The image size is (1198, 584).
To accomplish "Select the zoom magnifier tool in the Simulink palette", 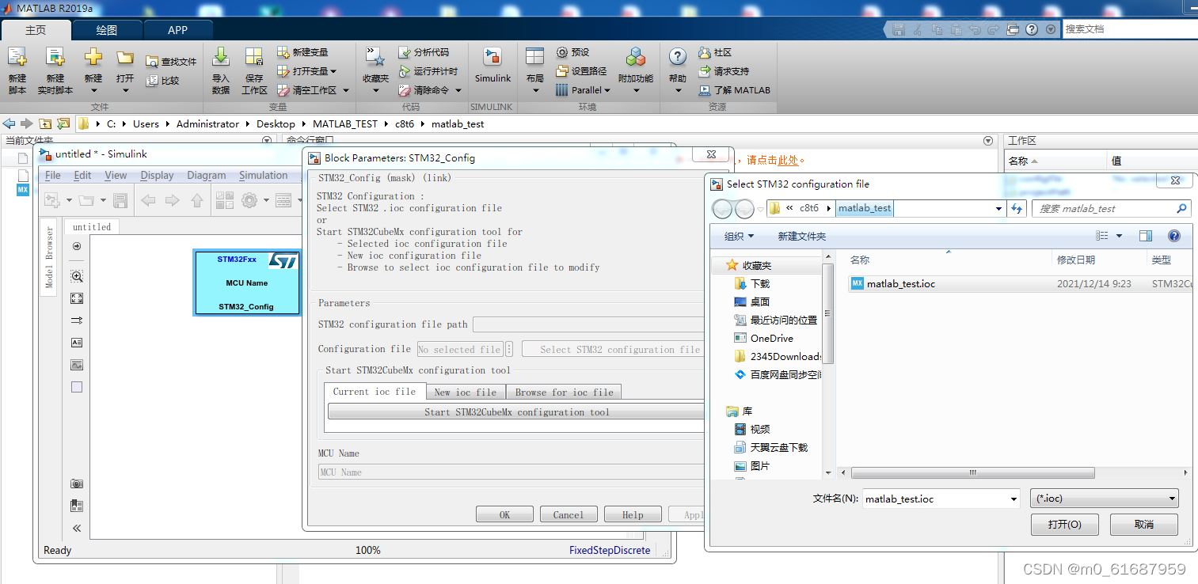I will (76, 276).
